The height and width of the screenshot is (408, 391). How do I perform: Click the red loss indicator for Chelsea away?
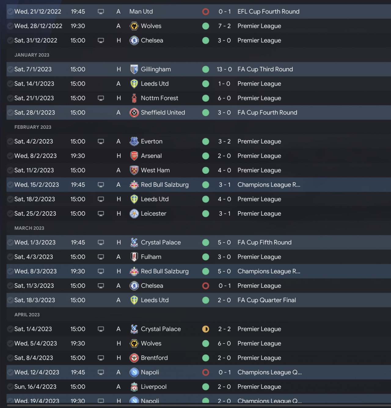[x=206, y=286]
